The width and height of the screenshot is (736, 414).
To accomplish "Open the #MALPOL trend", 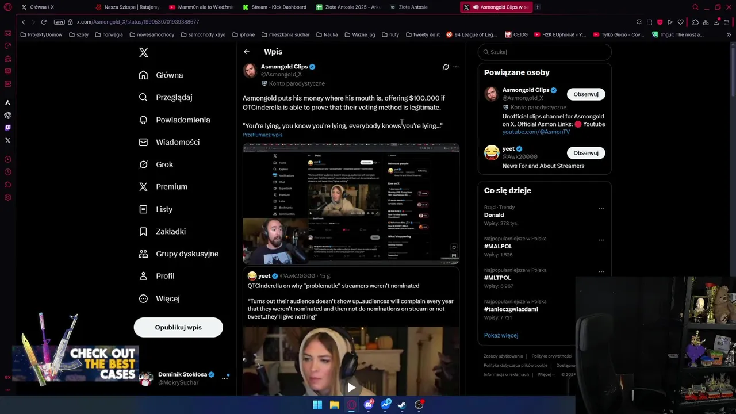I will pos(498,246).
